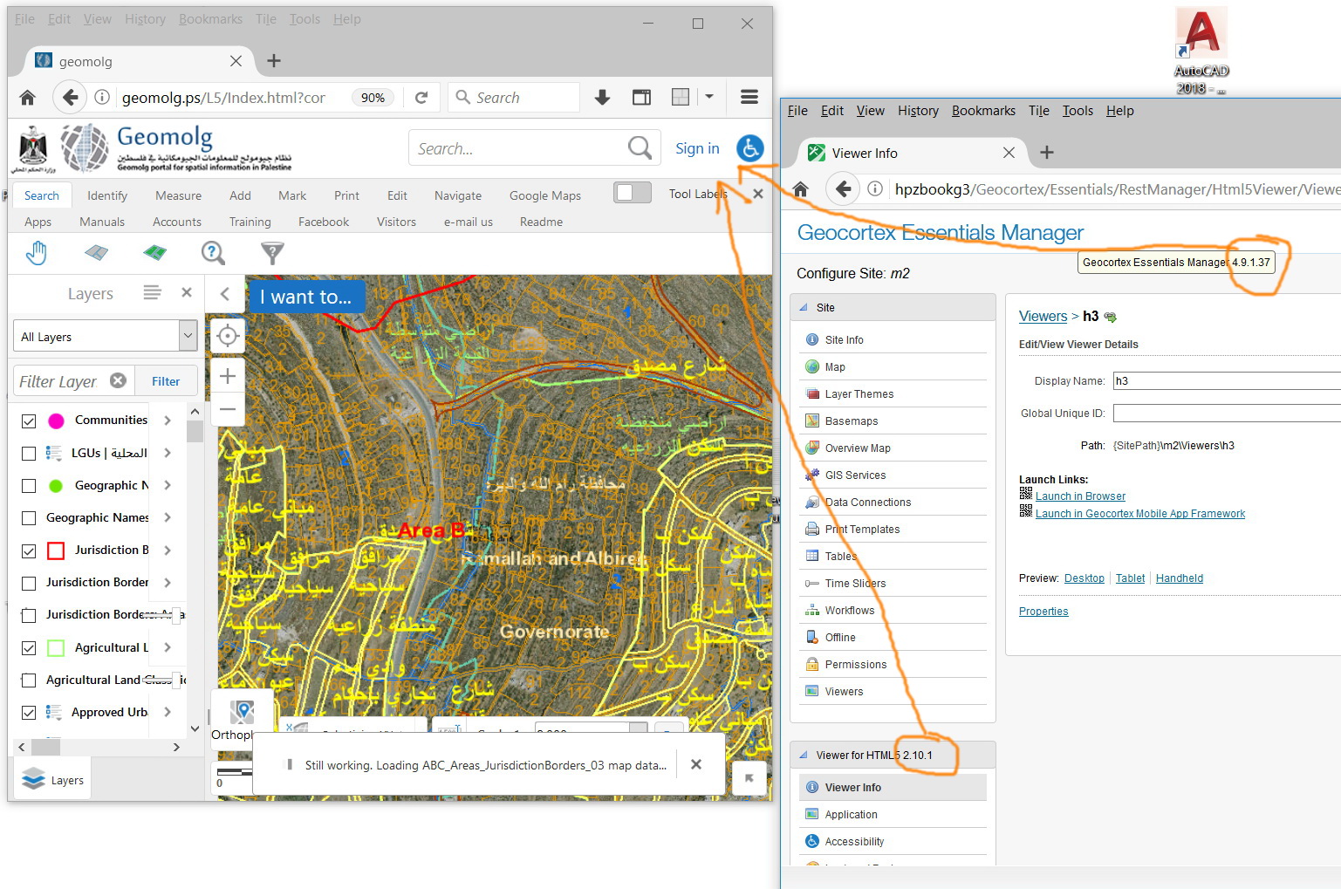Activate the question-mark magnifier identify tool
1341x889 pixels.
tap(213, 253)
